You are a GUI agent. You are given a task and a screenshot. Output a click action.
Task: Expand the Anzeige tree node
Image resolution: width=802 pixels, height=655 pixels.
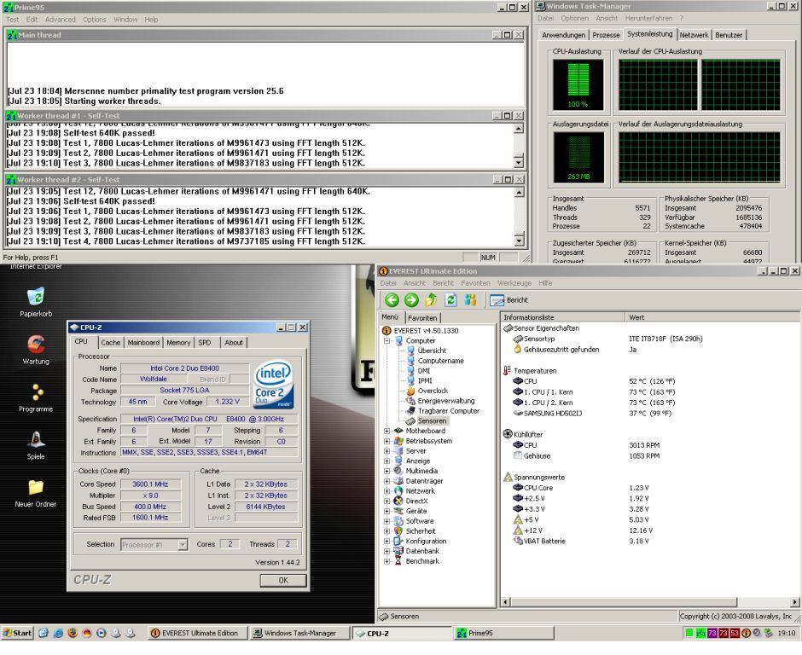click(x=387, y=461)
